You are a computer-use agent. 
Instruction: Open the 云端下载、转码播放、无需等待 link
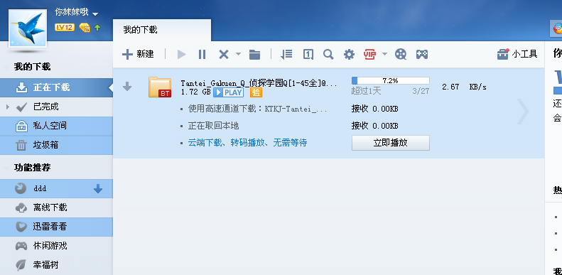247,143
